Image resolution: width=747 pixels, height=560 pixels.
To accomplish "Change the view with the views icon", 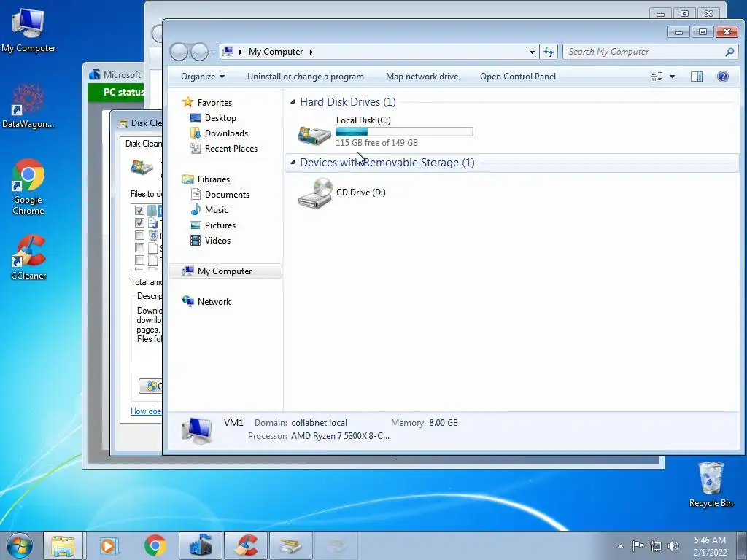I will pyautogui.click(x=657, y=77).
